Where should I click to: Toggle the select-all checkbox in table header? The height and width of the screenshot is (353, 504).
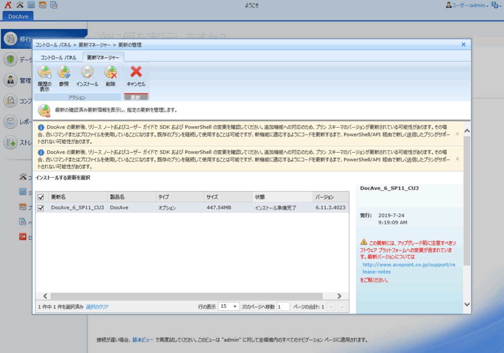pyautogui.click(x=41, y=197)
